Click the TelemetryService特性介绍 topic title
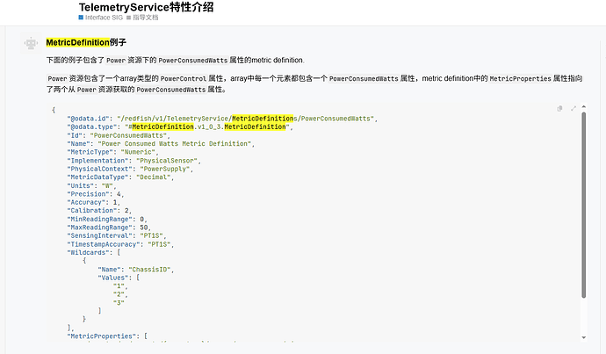This screenshot has height=354, width=606. 146,7
